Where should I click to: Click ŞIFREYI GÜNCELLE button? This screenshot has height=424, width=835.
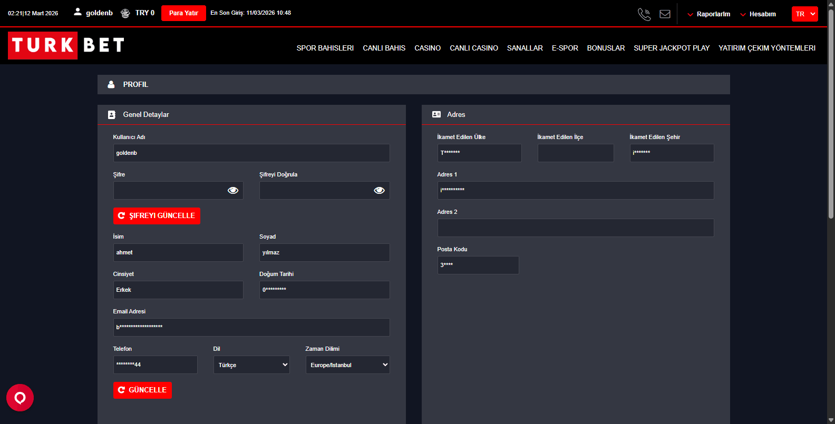tap(157, 216)
